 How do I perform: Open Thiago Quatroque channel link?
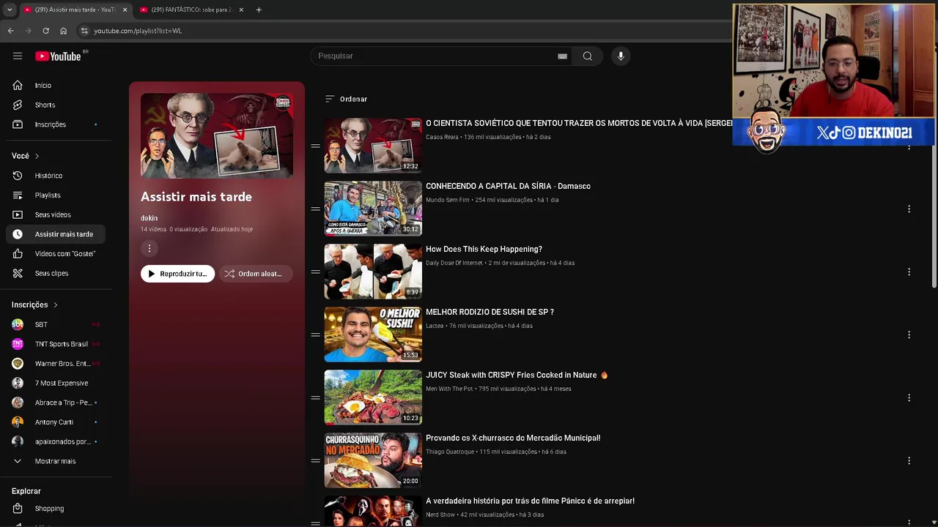coord(450,452)
